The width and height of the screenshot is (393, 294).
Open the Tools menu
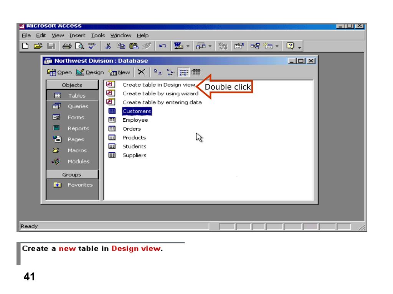point(98,36)
